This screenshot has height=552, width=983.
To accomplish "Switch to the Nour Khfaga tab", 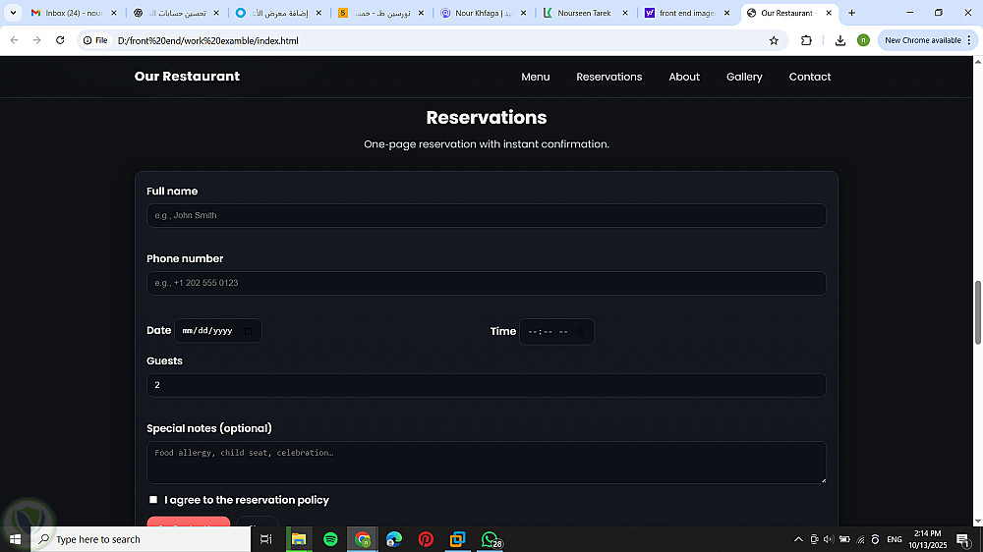I will point(484,13).
